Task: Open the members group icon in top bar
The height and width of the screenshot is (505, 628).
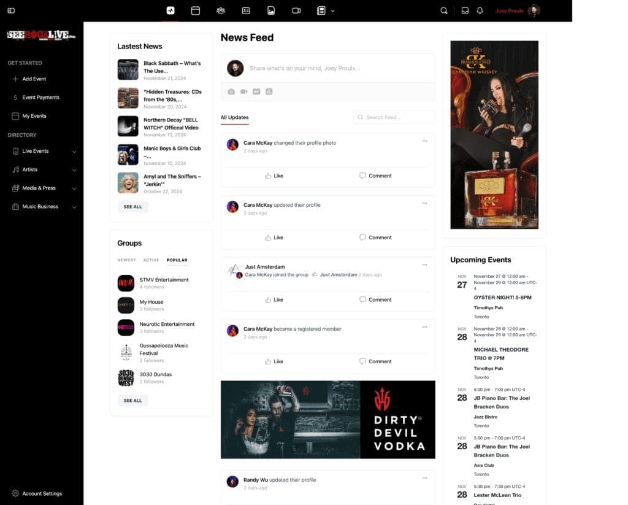Action: click(x=221, y=10)
